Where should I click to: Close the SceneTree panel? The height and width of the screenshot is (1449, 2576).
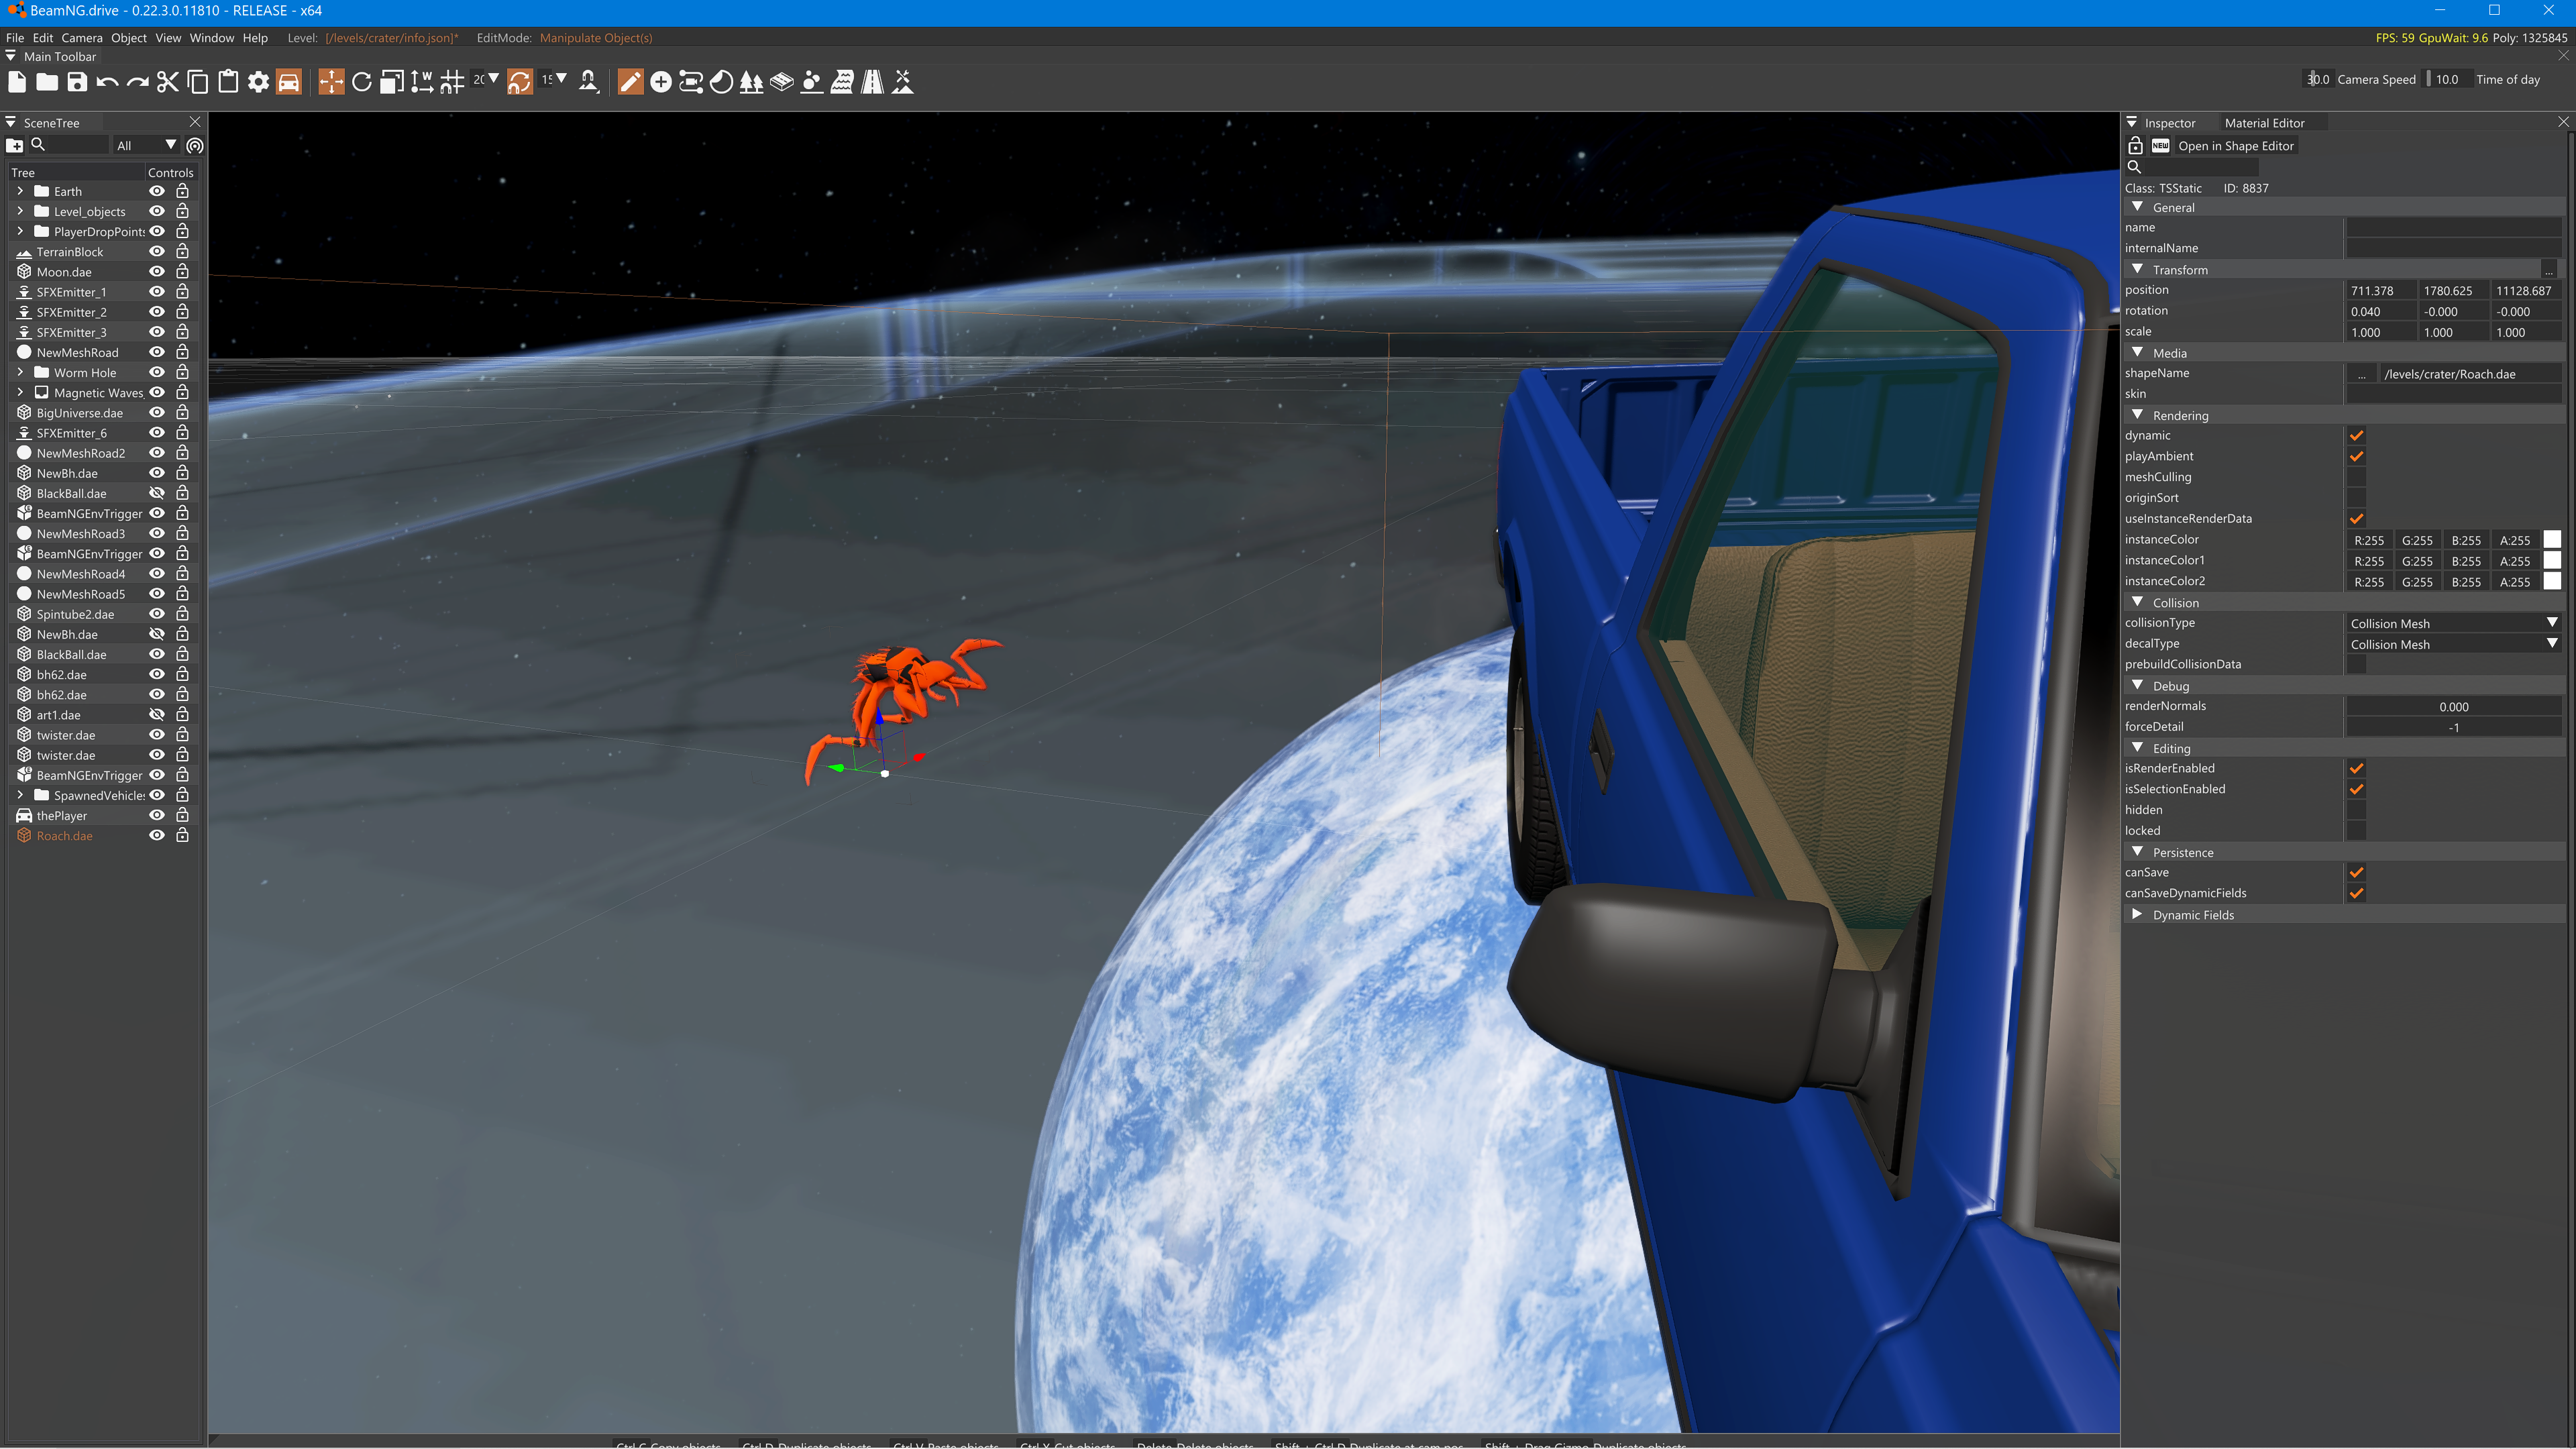195,122
